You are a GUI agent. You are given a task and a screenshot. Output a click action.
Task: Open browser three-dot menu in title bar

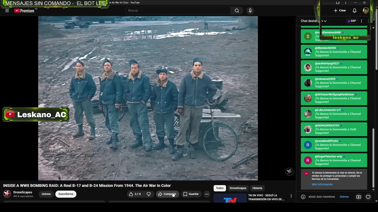(x=346, y=3)
